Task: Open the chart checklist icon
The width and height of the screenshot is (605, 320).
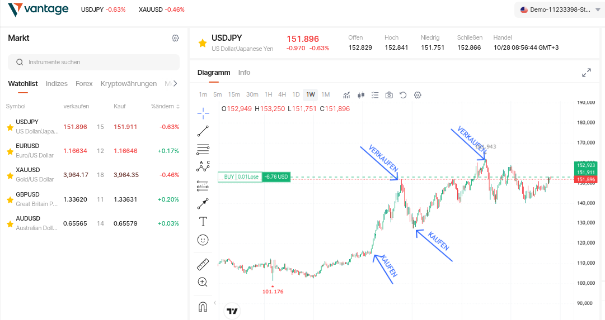Action: pos(375,95)
